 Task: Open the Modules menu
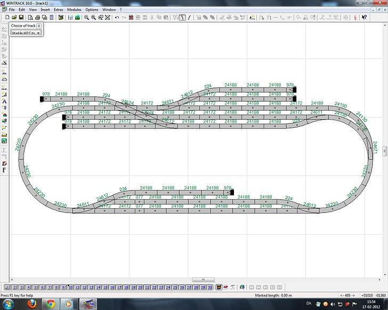coord(74,10)
